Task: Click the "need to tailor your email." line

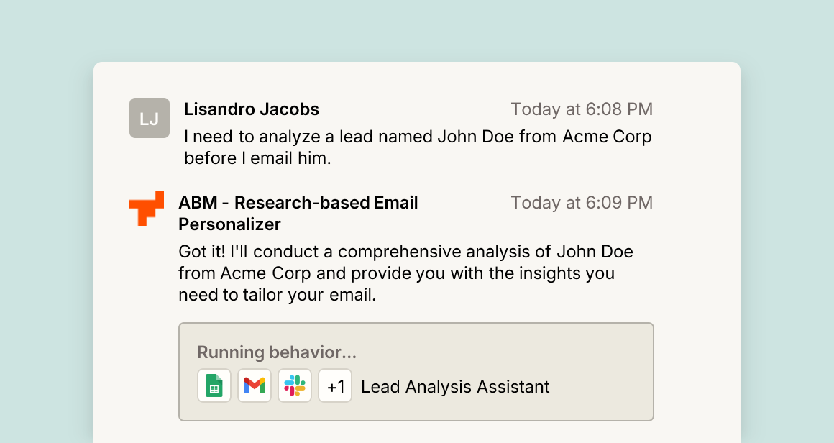Action: [x=277, y=295]
